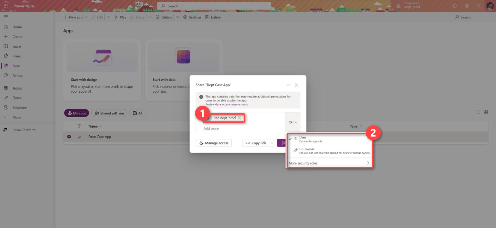Expand the chevron next to Details
Image resolution: width=496 pixels, height=228 pixels.
point(177,17)
